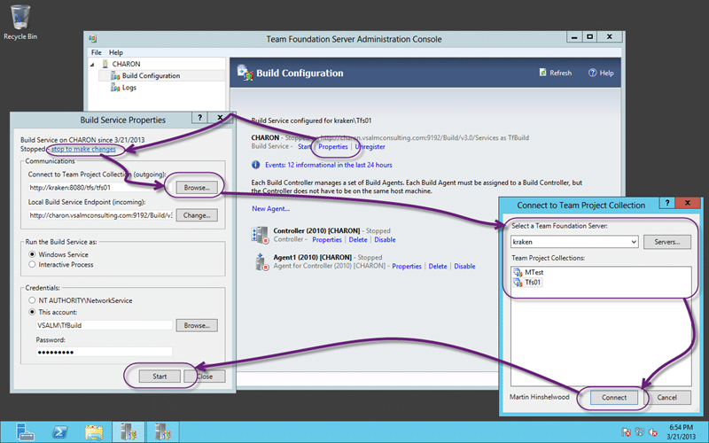Click the console window title bar icon
The image size is (709, 443).
pos(93,38)
